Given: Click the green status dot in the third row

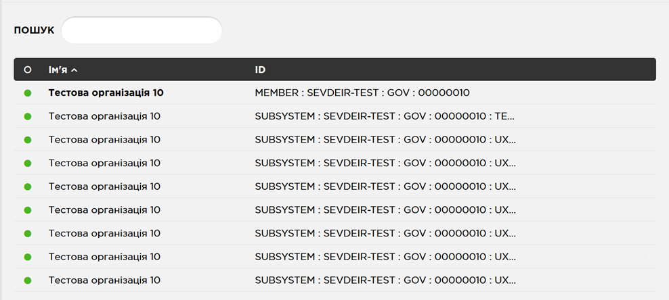Looking at the screenshot, I should [x=28, y=140].
